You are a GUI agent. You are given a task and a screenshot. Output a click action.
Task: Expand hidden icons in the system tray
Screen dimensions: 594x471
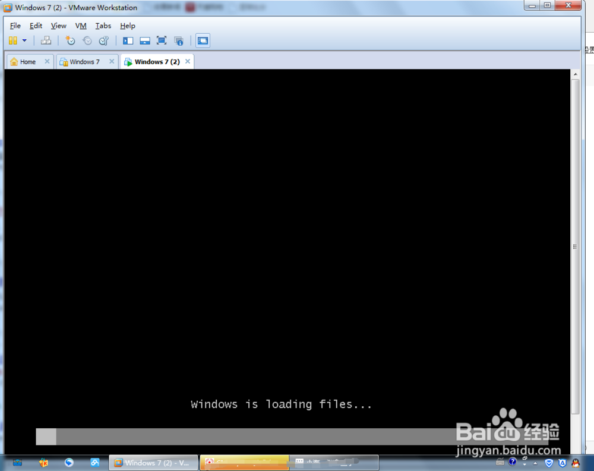click(535, 463)
